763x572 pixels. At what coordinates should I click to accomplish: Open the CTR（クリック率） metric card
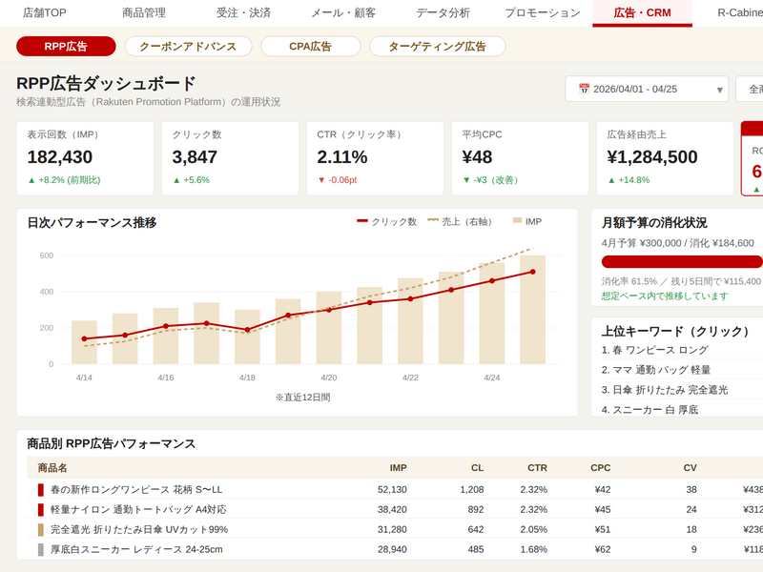coord(375,158)
